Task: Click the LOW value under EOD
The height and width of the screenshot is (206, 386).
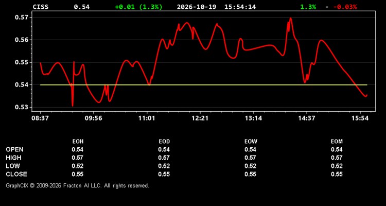Action: tap(164, 166)
